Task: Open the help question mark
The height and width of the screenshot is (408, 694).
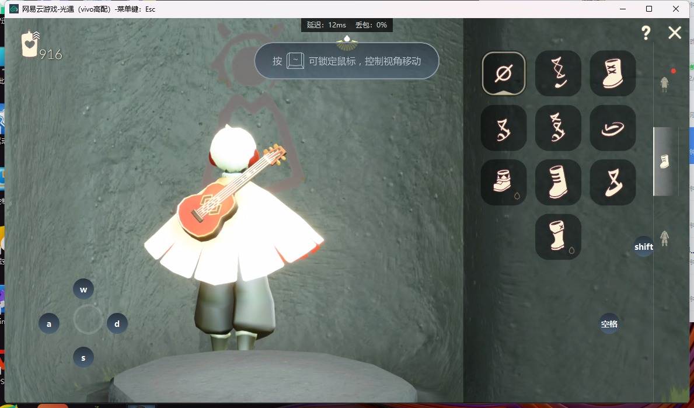Action: [x=646, y=33]
